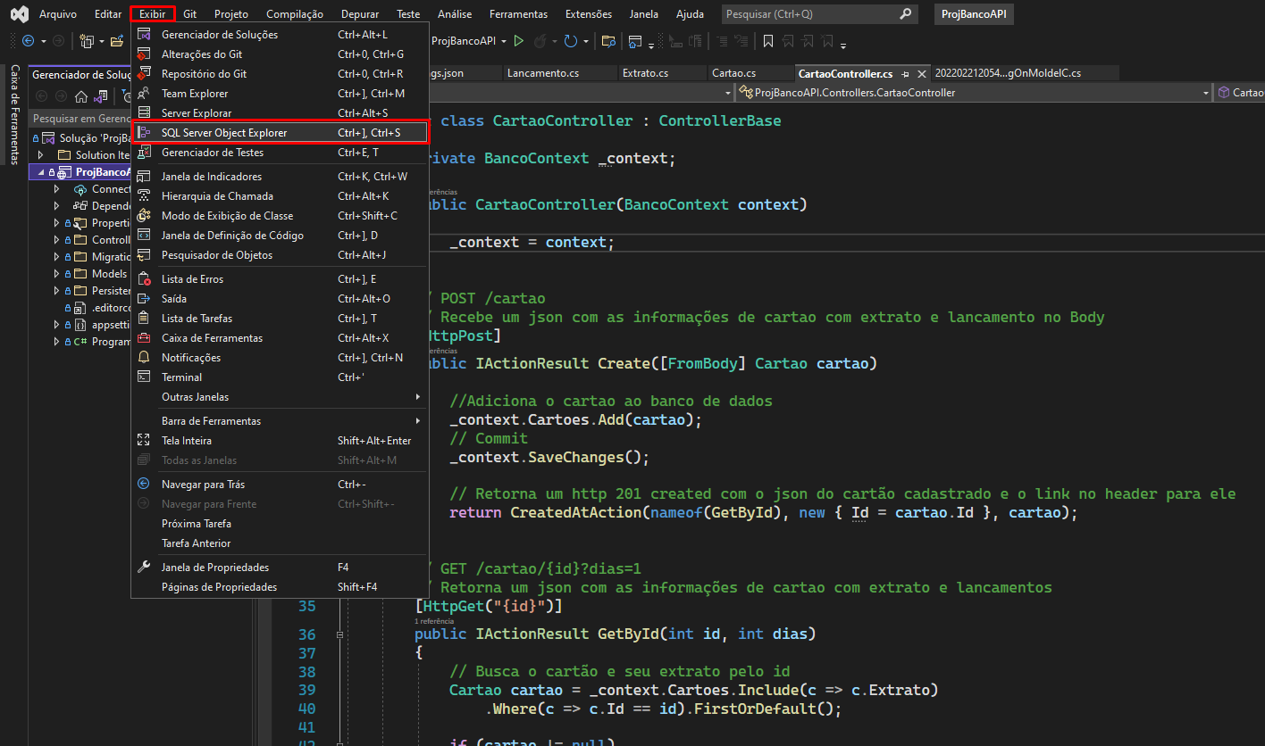This screenshot has height=746, width=1265.
Task: Toggle Tela Inteira full screen mode
Action: (x=281, y=441)
